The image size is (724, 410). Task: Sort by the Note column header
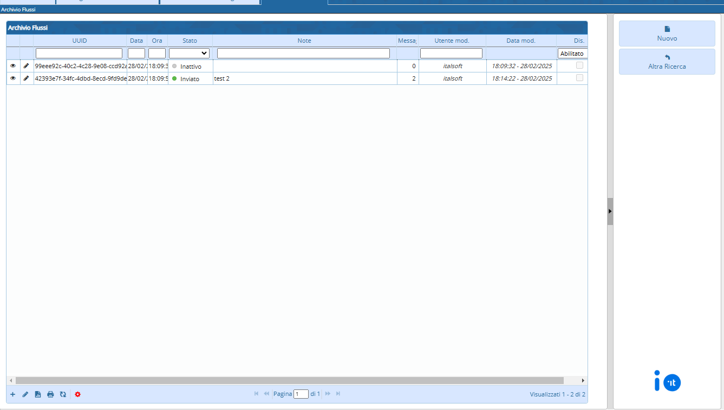304,41
